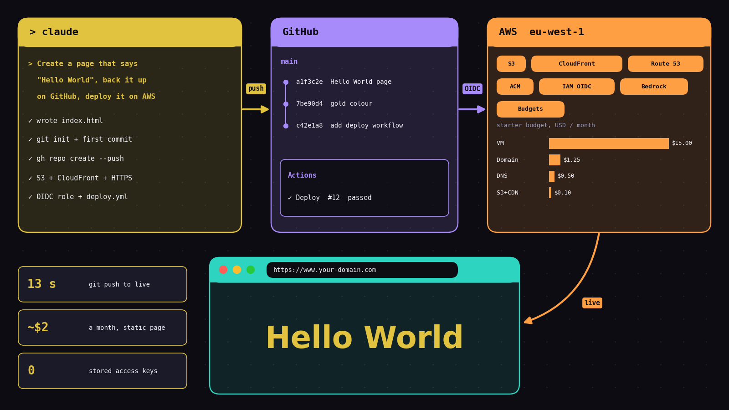Click the 'add deploy workflow' commit
The image size is (729, 410).
[x=367, y=126]
